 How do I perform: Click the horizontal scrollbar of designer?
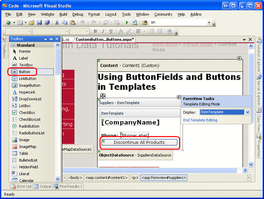click(x=150, y=170)
